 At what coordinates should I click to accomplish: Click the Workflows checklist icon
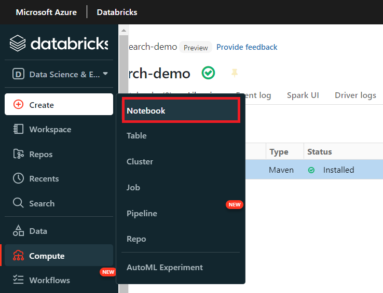(18, 280)
